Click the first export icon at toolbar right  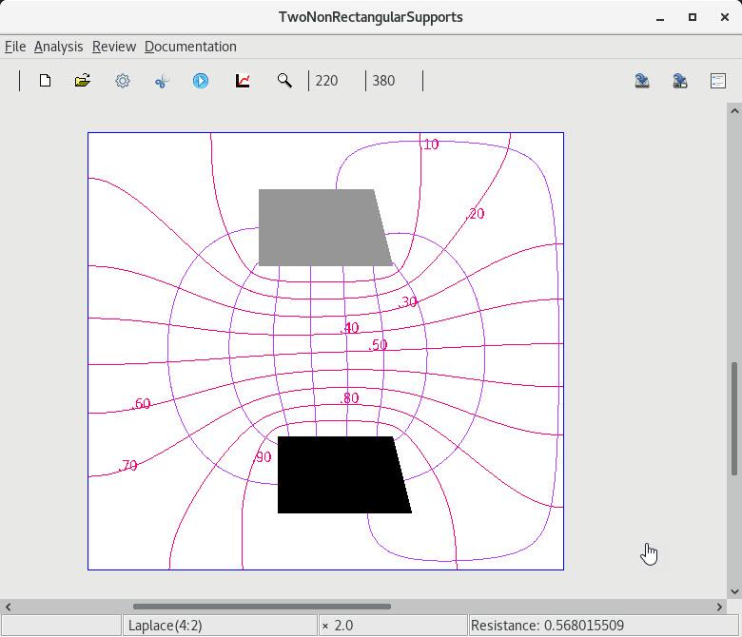tap(642, 81)
